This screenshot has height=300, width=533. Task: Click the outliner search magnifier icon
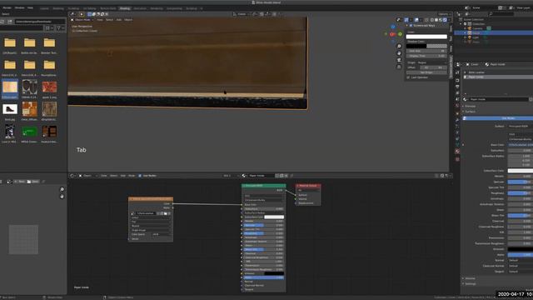click(x=491, y=14)
